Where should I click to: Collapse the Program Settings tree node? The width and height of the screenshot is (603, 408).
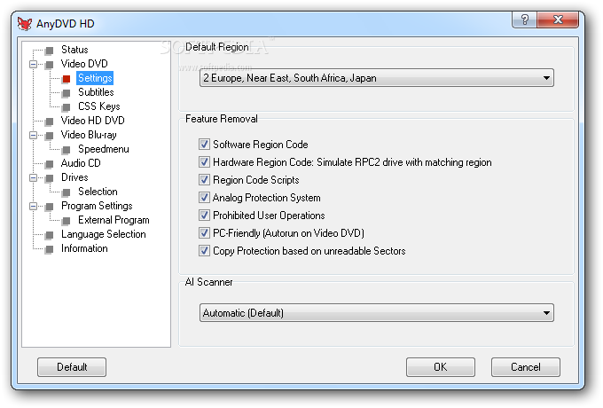[x=33, y=207]
